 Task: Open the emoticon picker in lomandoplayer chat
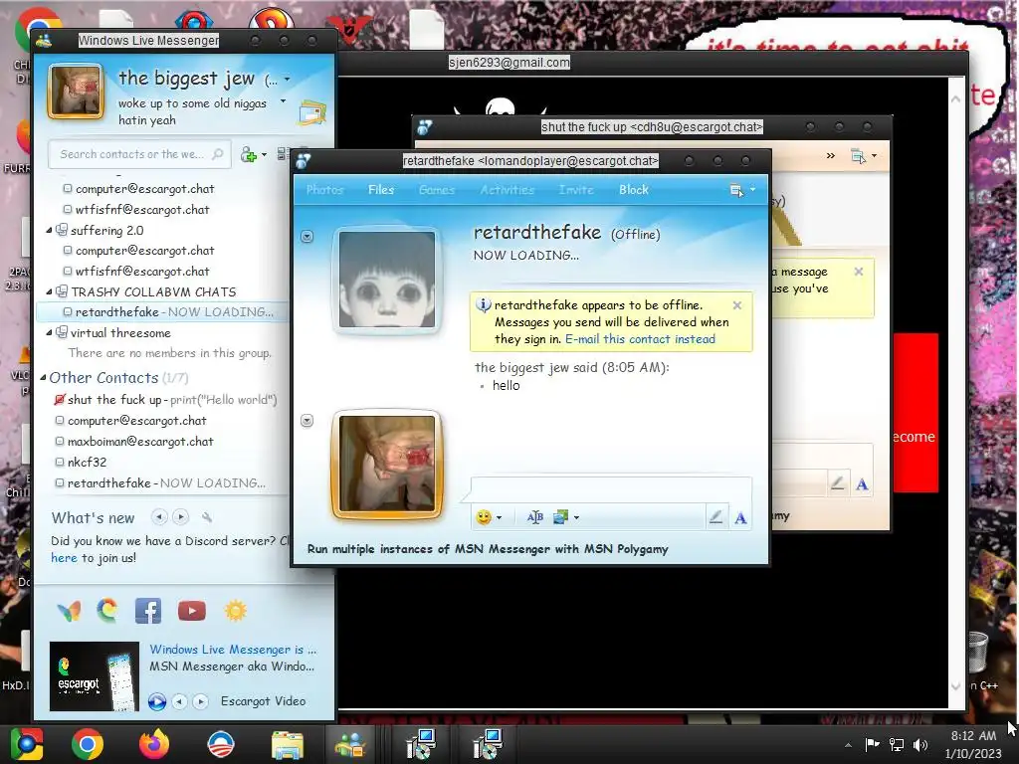coord(483,517)
